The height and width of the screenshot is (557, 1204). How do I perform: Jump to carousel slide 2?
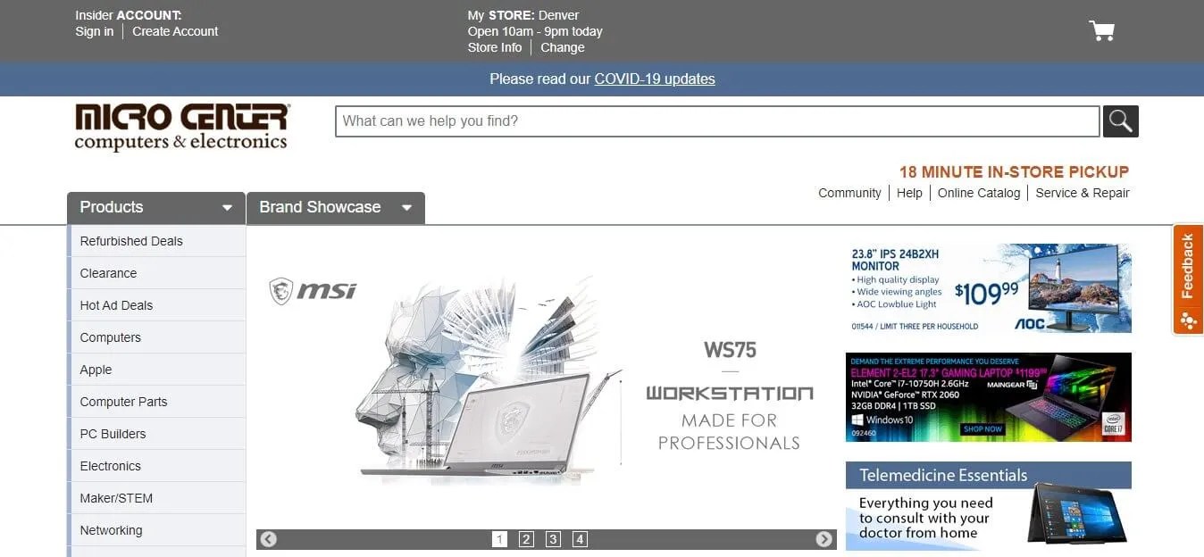[526, 539]
